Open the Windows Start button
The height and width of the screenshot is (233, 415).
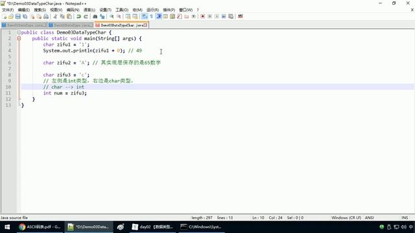pyautogui.click(x=7, y=227)
